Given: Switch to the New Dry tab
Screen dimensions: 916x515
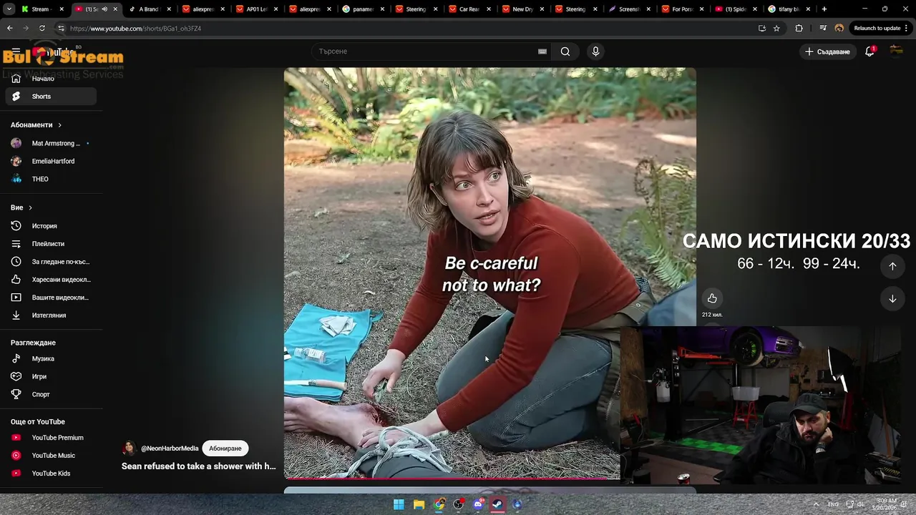Looking at the screenshot, I should (x=522, y=9).
